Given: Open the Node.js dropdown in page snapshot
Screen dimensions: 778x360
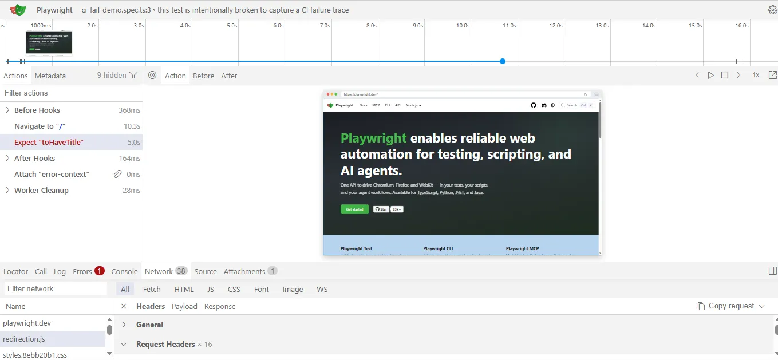Looking at the screenshot, I should click(x=413, y=105).
